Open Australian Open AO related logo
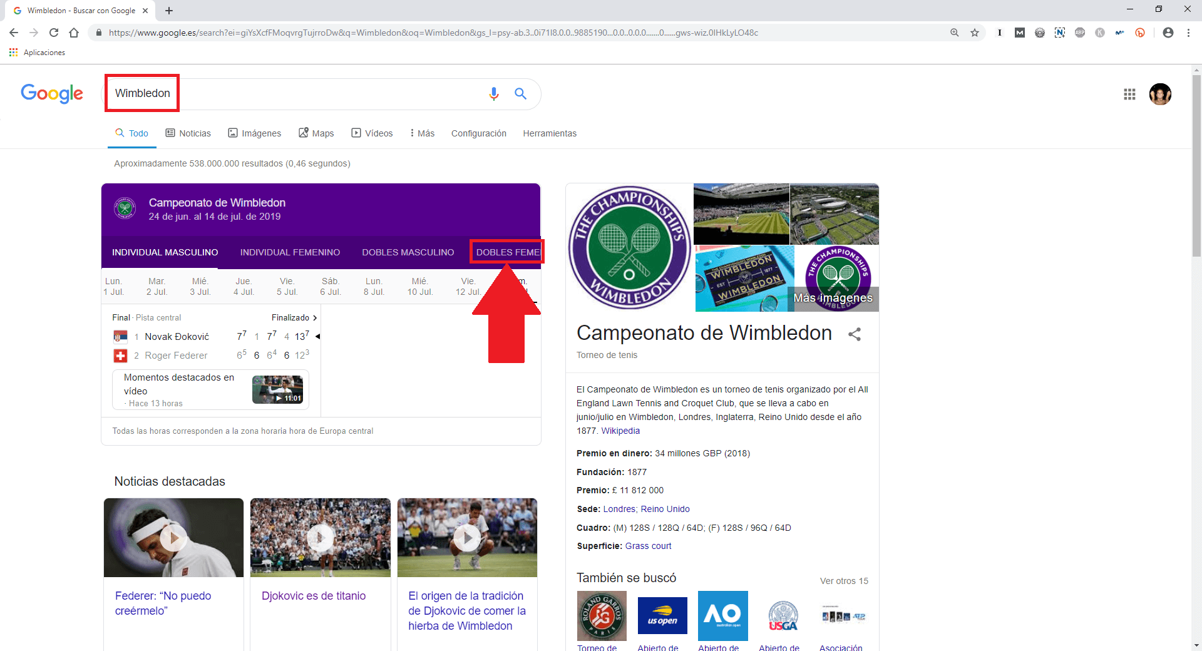The width and height of the screenshot is (1202, 651). (723, 616)
